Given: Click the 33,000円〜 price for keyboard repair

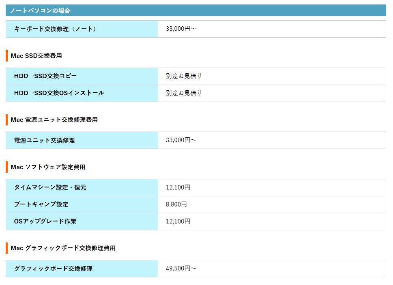Looking at the screenshot, I should point(181,29).
